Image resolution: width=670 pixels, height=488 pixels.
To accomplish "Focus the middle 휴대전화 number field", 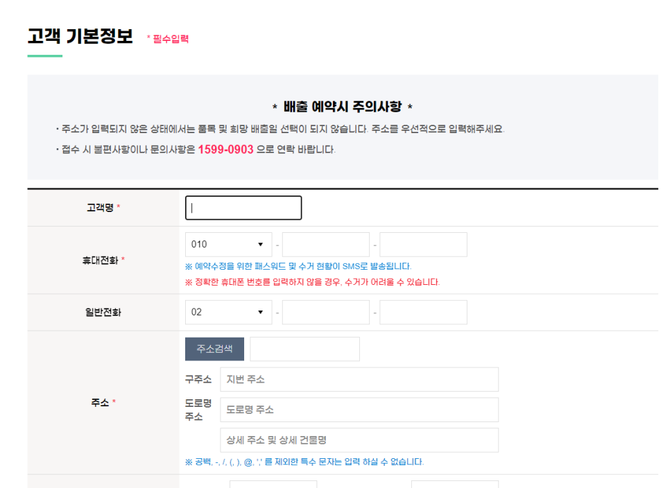I will tap(326, 245).
